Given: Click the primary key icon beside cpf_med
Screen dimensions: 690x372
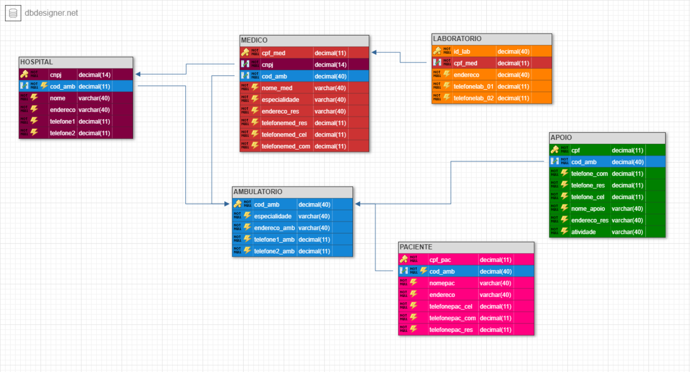Looking at the screenshot, I should coord(245,53).
